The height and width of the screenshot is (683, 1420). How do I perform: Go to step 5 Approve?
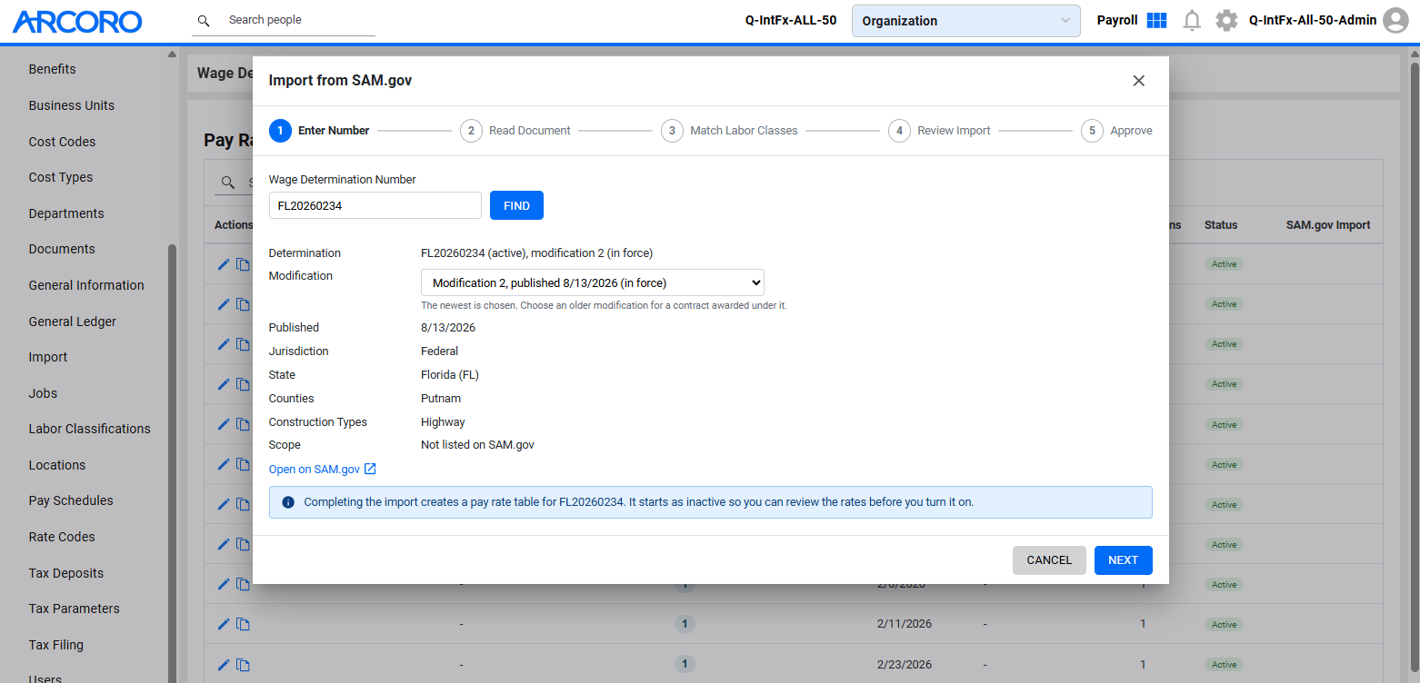(1116, 131)
